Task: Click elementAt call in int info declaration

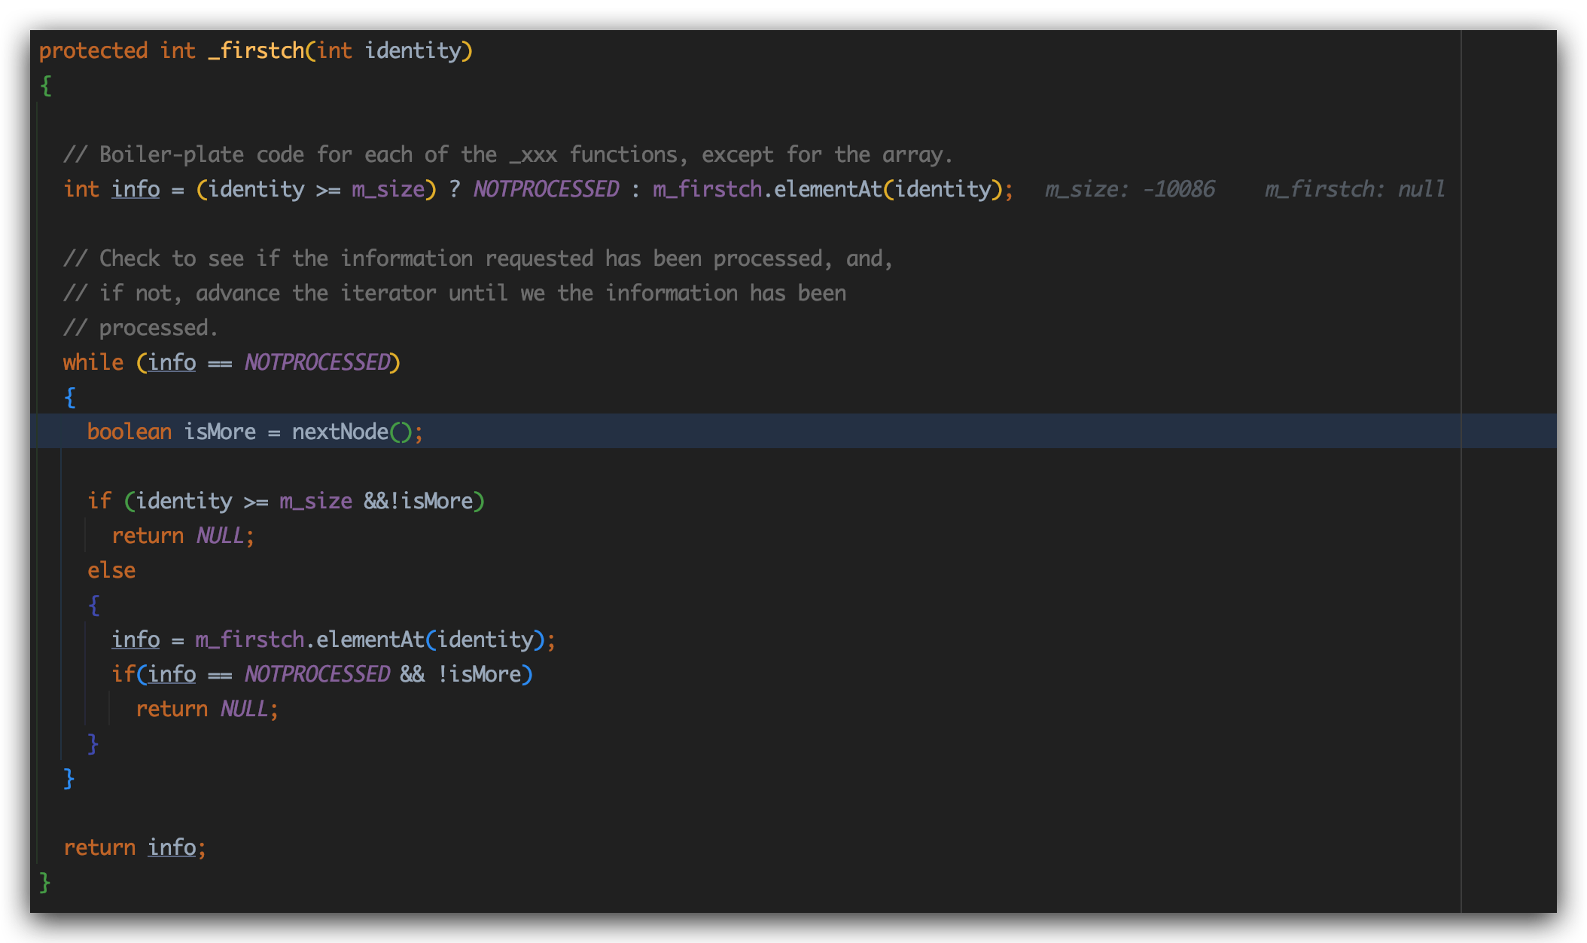Action: click(x=827, y=189)
